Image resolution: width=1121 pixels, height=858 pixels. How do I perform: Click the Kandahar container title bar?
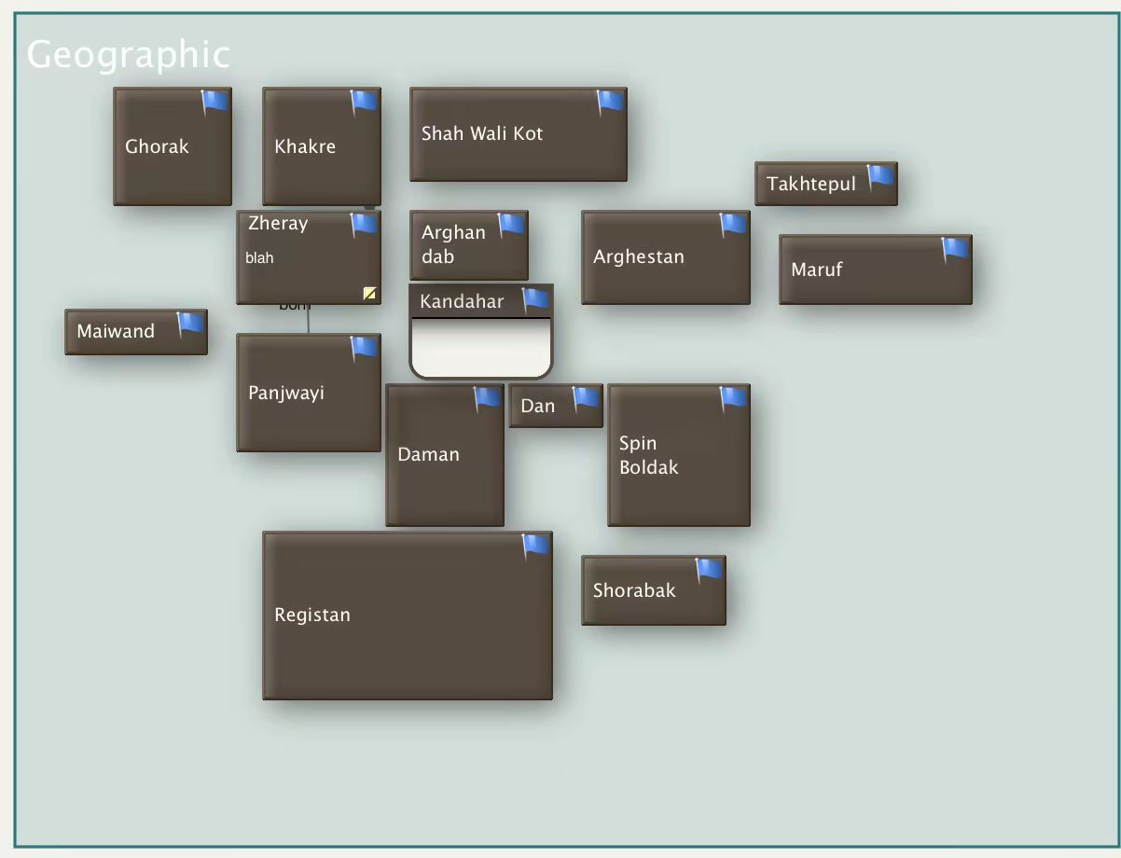[464, 301]
